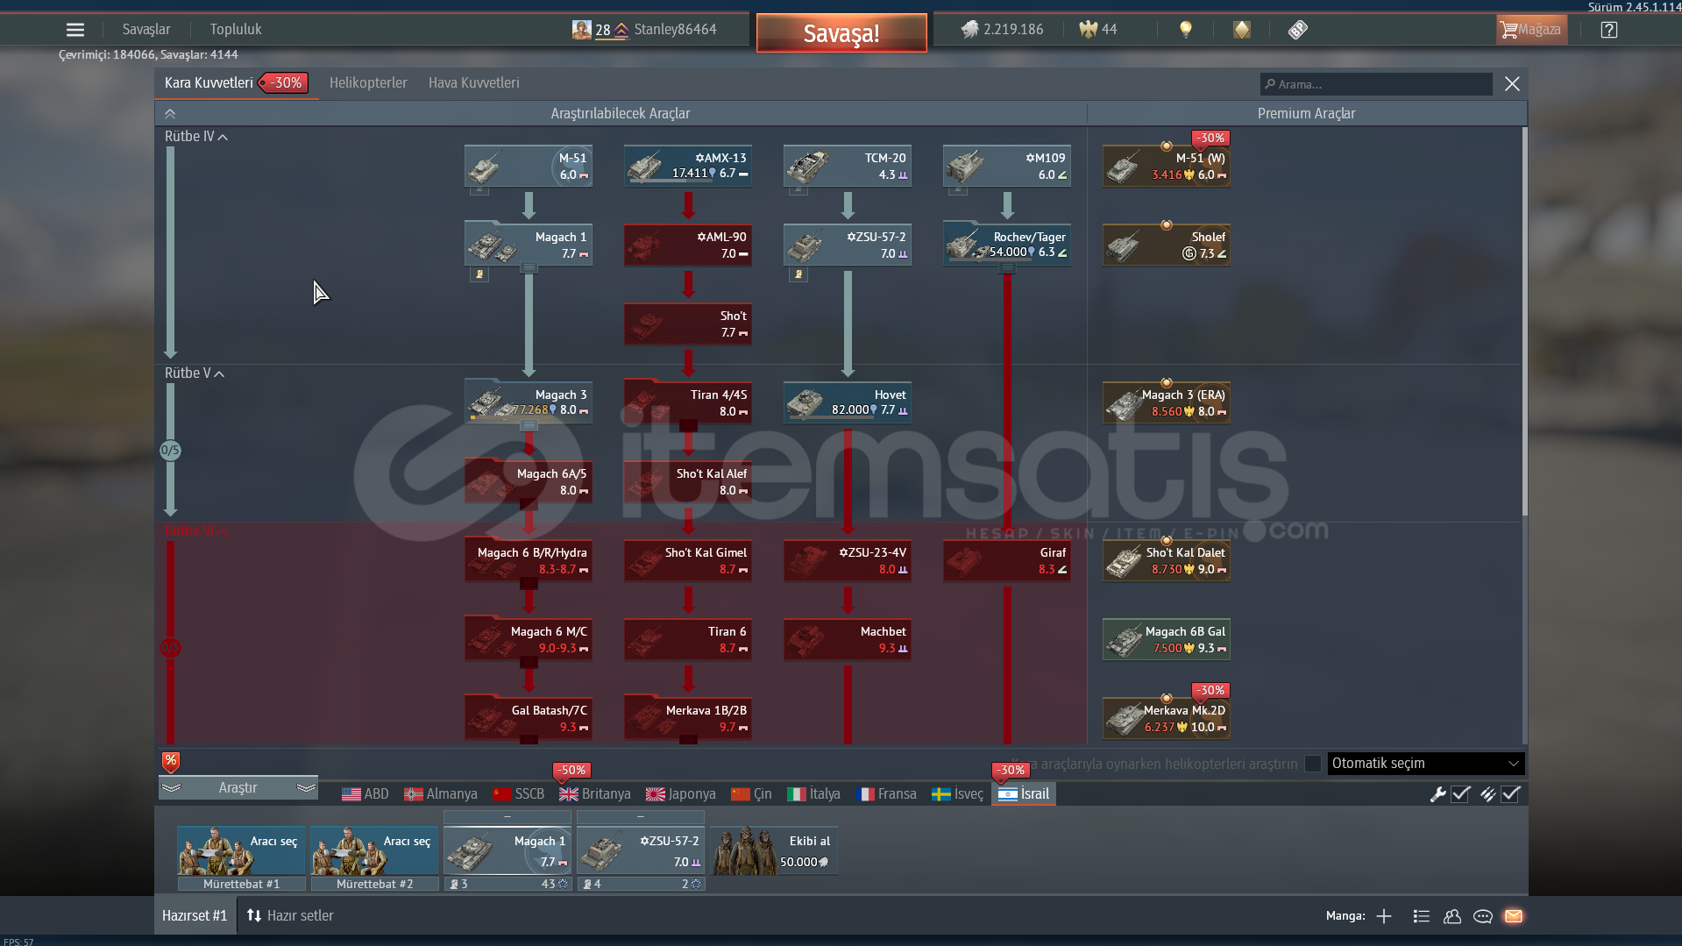Click the ammo resupply slashes icon
The width and height of the screenshot is (1682, 946).
(1487, 794)
